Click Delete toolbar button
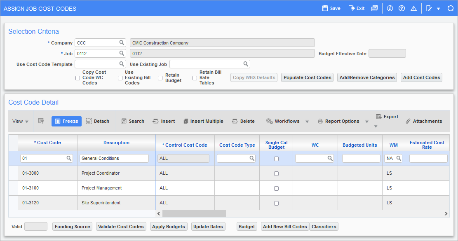This screenshot has height=241, width=458. [243, 121]
